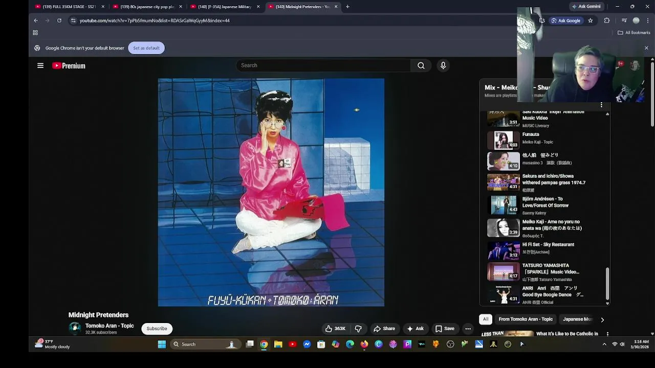Image resolution: width=655 pixels, height=368 pixels.
Task: Open File Explorer from the taskbar
Action: (278, 344)
